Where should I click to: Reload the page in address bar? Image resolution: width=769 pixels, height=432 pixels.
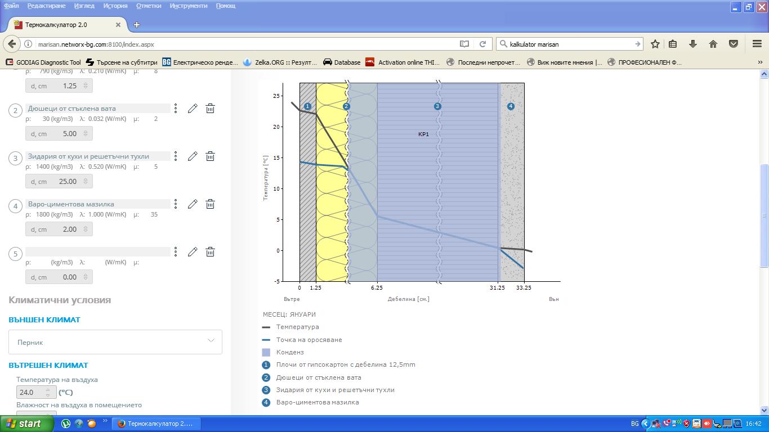(482, 44)
